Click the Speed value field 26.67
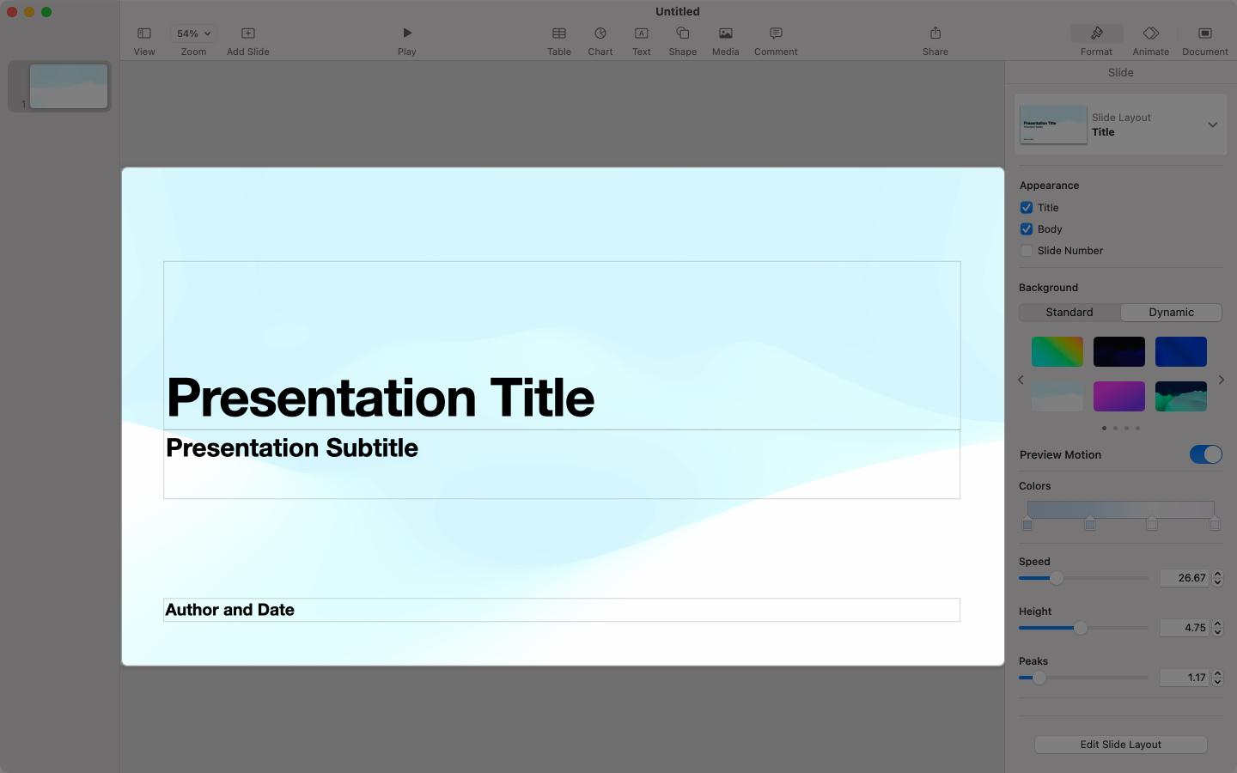 click(x=1185, y=578)
